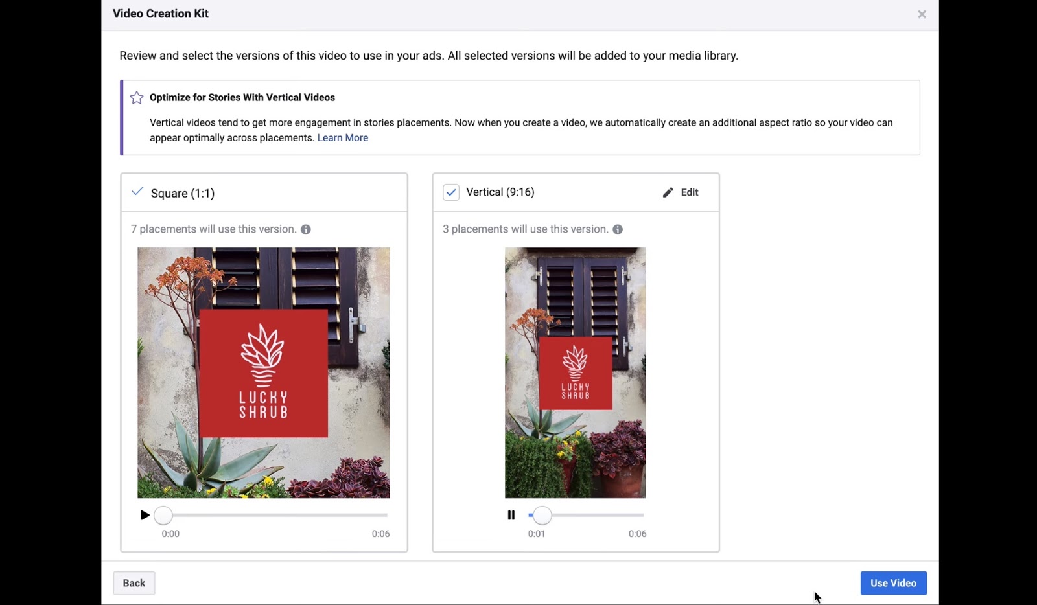
Task: Click the info icon beside 7 placements text
Action: (x=305, y=229)
